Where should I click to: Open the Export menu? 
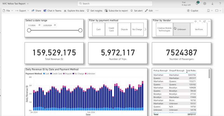tap(22, 11)
